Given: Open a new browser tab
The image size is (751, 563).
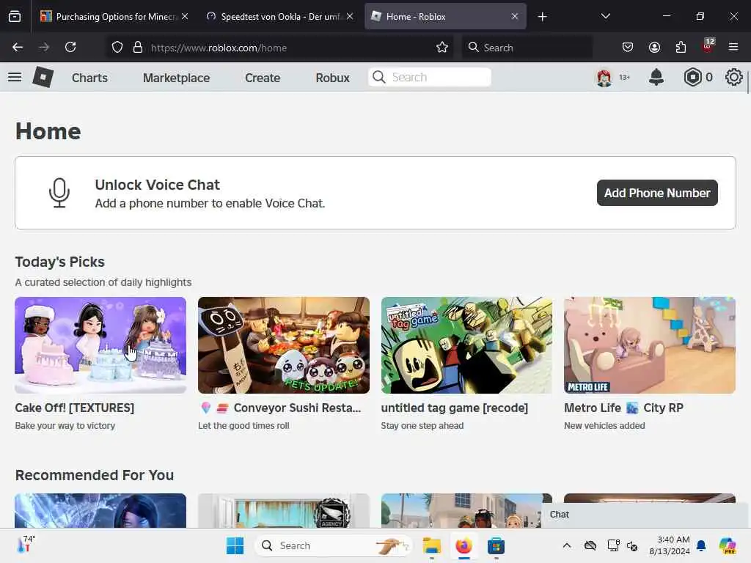Looking at the screenshot, I should point(542,17).
